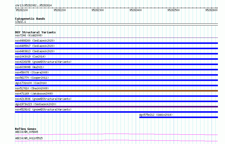Image resolution: width=225 pixels, height=144 pixels.
Task: Select variant dgv1731n100 (Coe2014) label
Action: click(x=31, y=83)
